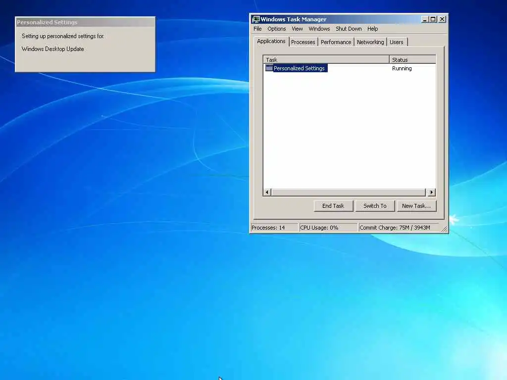The image size is (507, 380).
Task: Click 'Setting up personalized settings for:' text
Action: pyautogui.click(x=63, y=36)
